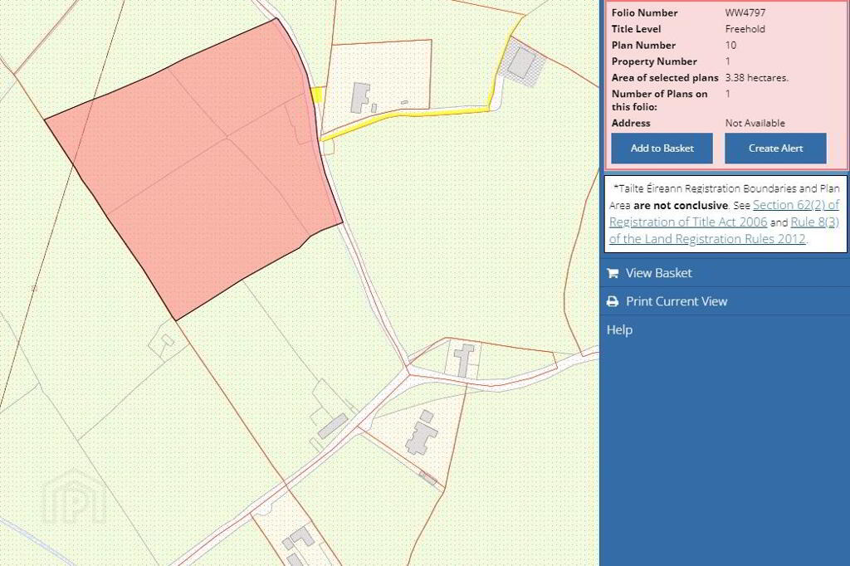
Task: Click the printer icon beside Print Current View
Action: click(613, 301)
